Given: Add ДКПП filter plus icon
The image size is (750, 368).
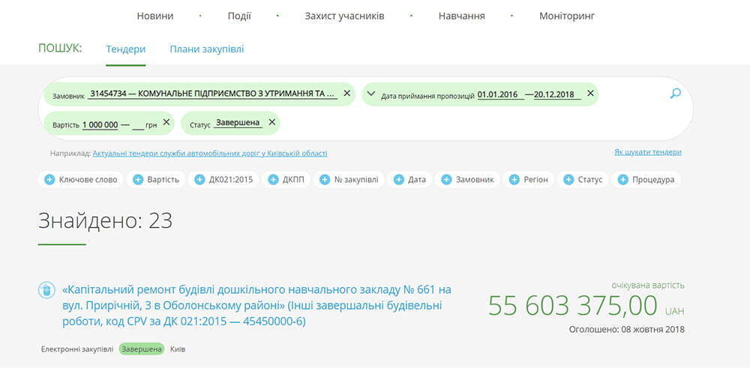Looking at the screenshot, I should [273, 180].
